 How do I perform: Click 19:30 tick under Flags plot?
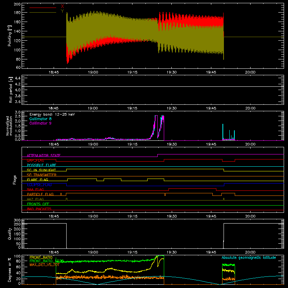coord(172,216)
